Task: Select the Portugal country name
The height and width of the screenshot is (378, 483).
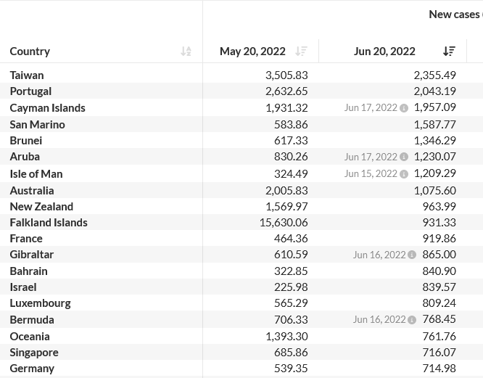Action: tap(30, 91)
